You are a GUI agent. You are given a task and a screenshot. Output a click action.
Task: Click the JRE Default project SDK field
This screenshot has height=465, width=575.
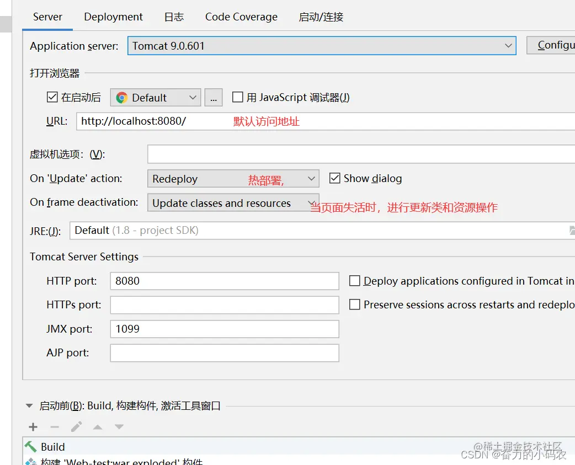pyautogui.click(x=322, y=231)
